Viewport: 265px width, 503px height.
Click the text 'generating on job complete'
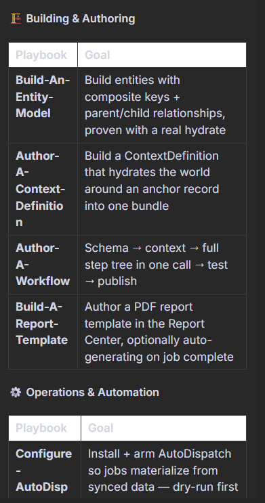[159, 357]
